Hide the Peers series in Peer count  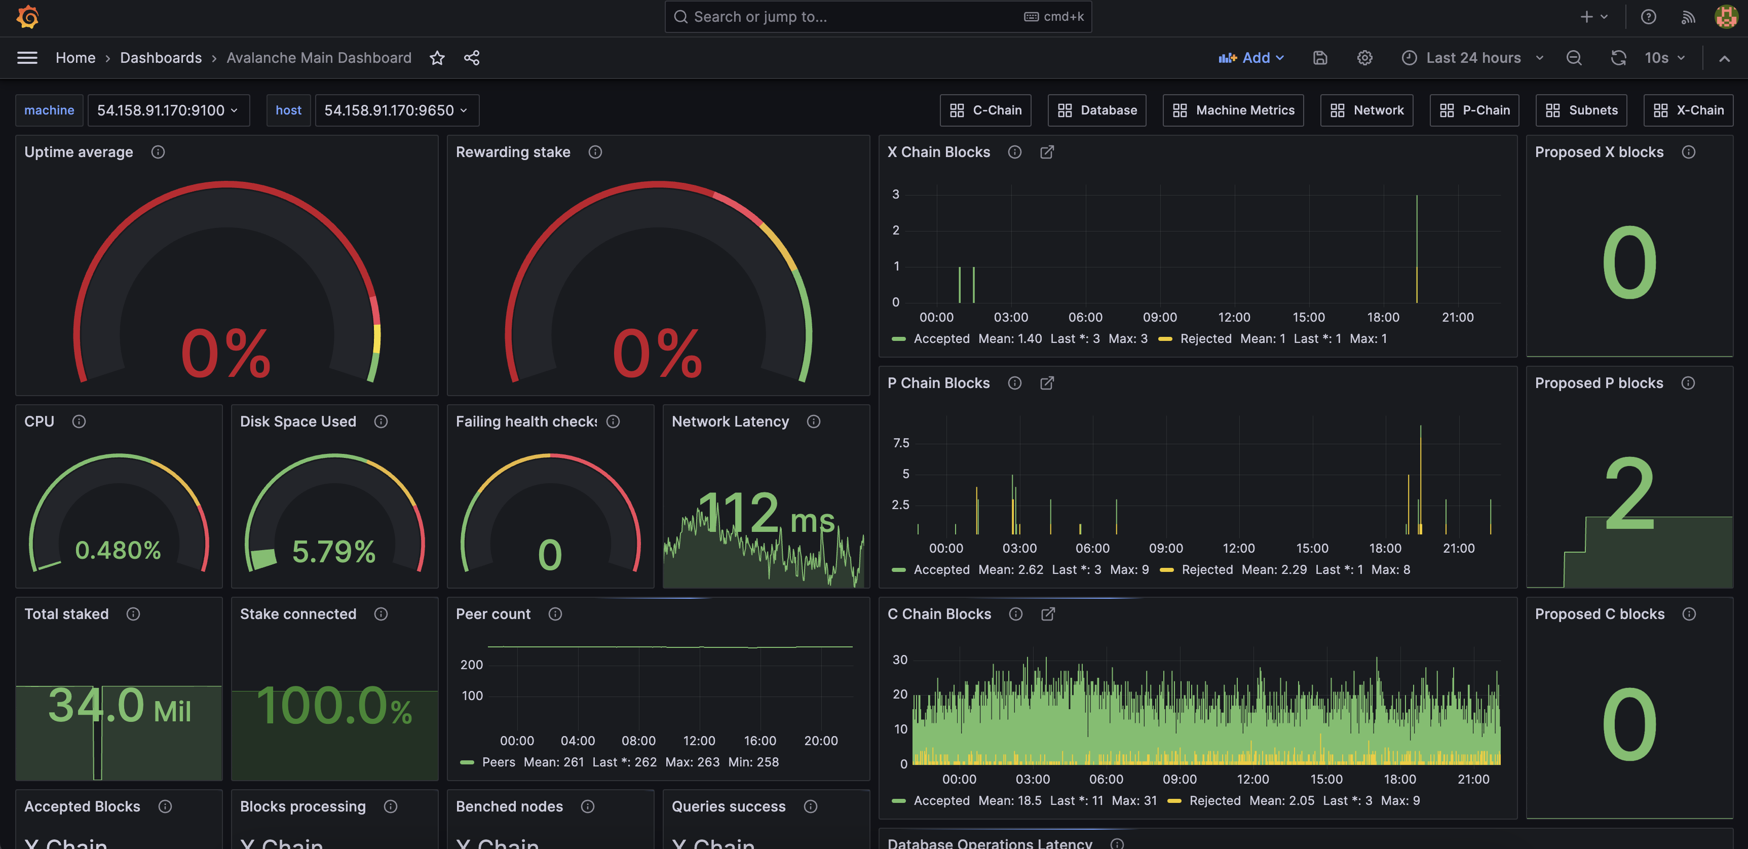click(499, 761)
